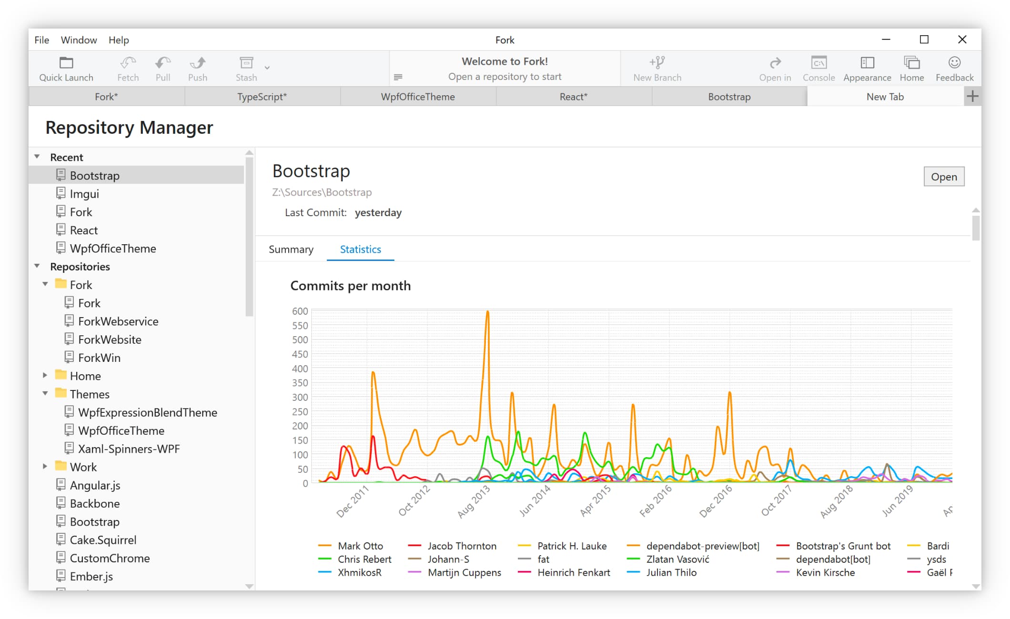1010x619 pixels.
Task: Select the ForkWin repository
Action: (137, 357)
